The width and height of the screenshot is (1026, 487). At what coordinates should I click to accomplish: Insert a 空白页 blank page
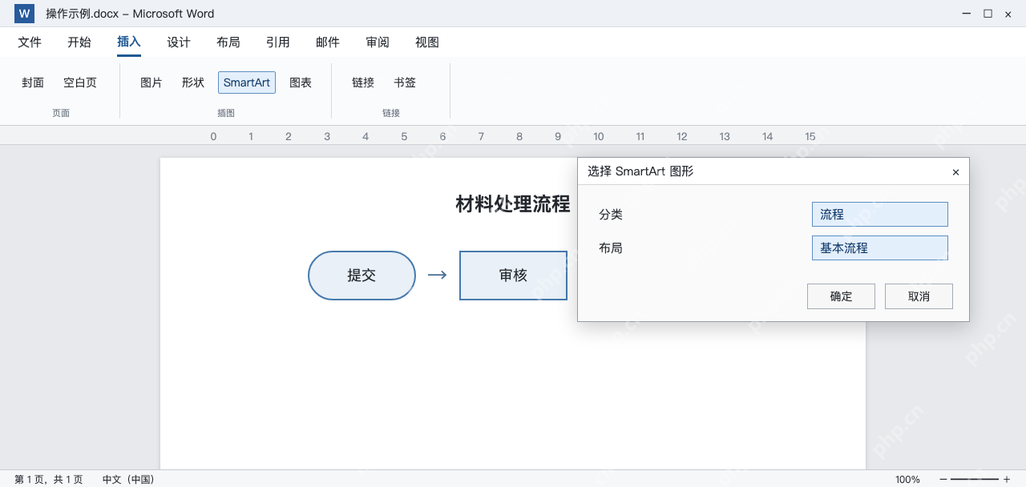(80, 83)
